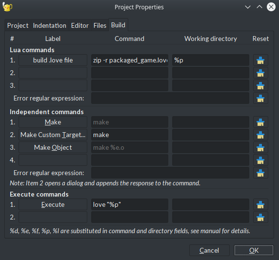
Task: Select the Files tab
Action: tap(100, 25)
